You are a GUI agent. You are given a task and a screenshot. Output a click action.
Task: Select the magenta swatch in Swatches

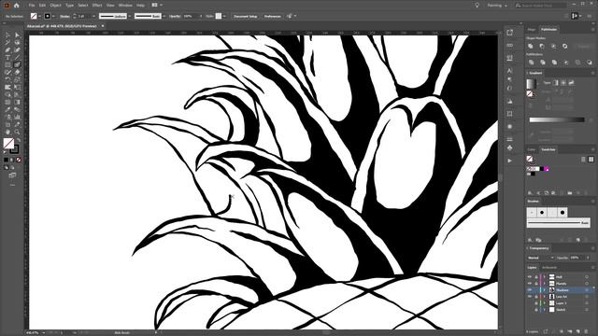tap(546, 169)
